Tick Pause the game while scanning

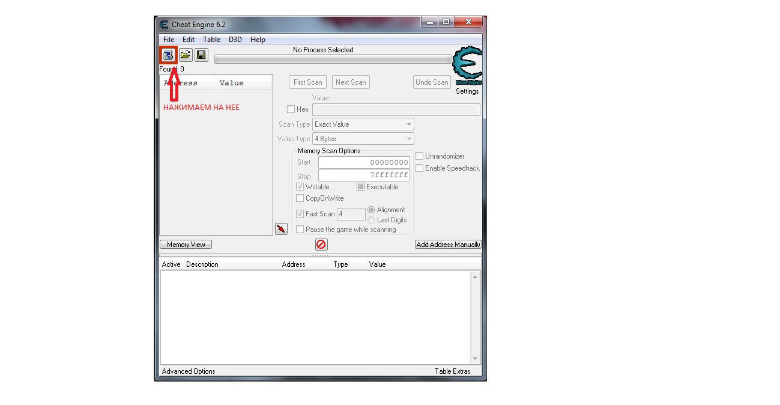pos(300,230)
